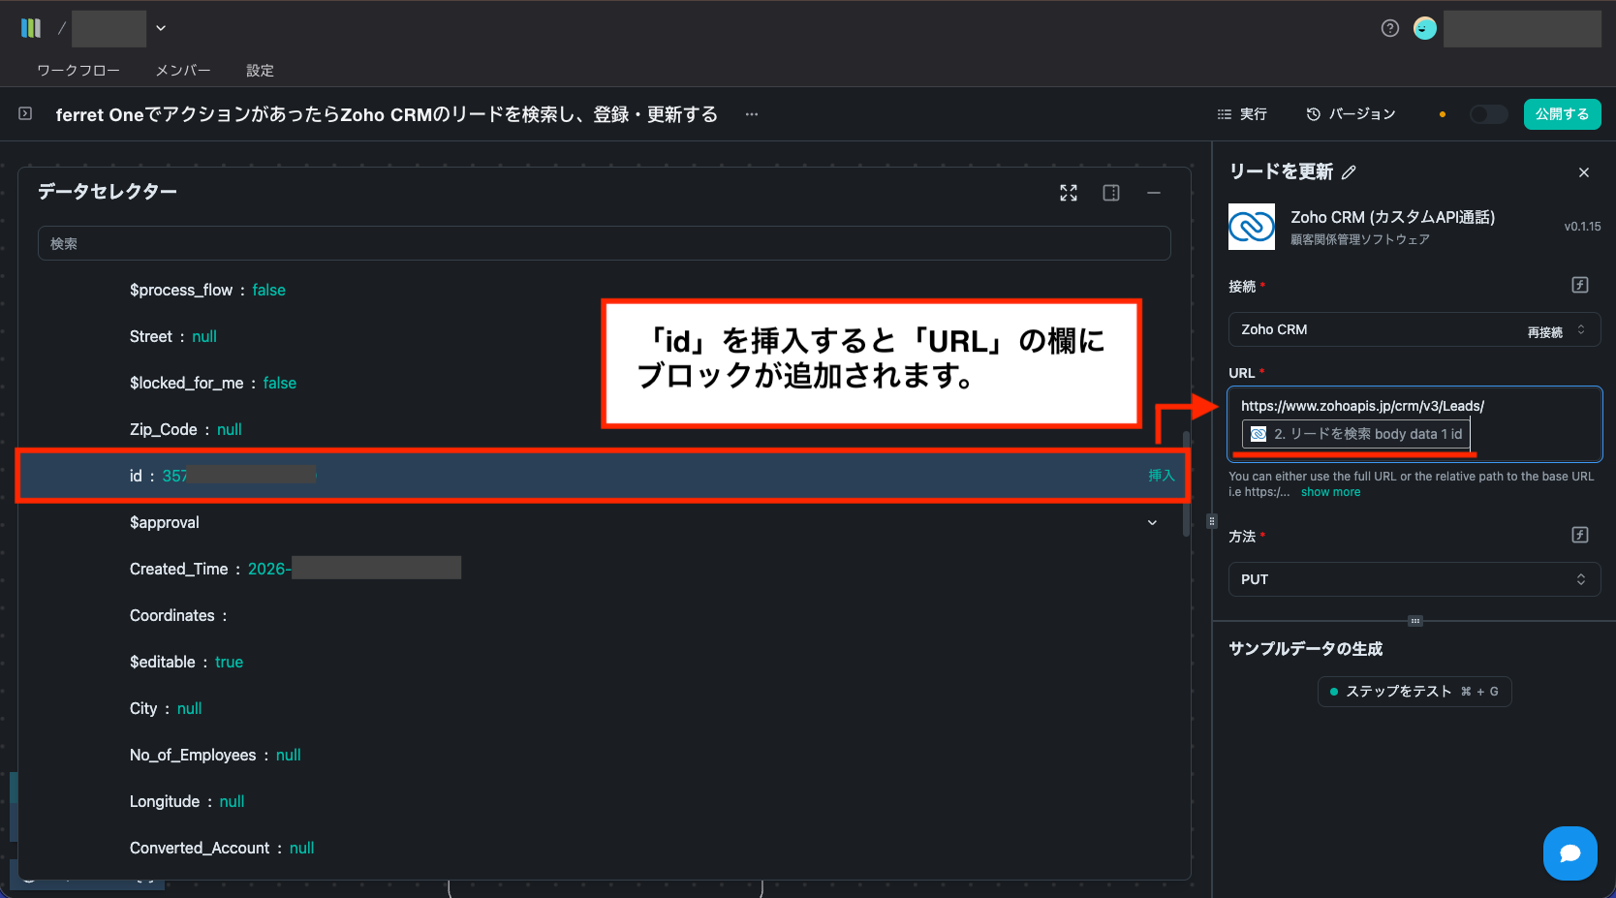Screen dimensions: 1616x898
Task: Open the chat support bubble
Action: (1570, 853)
